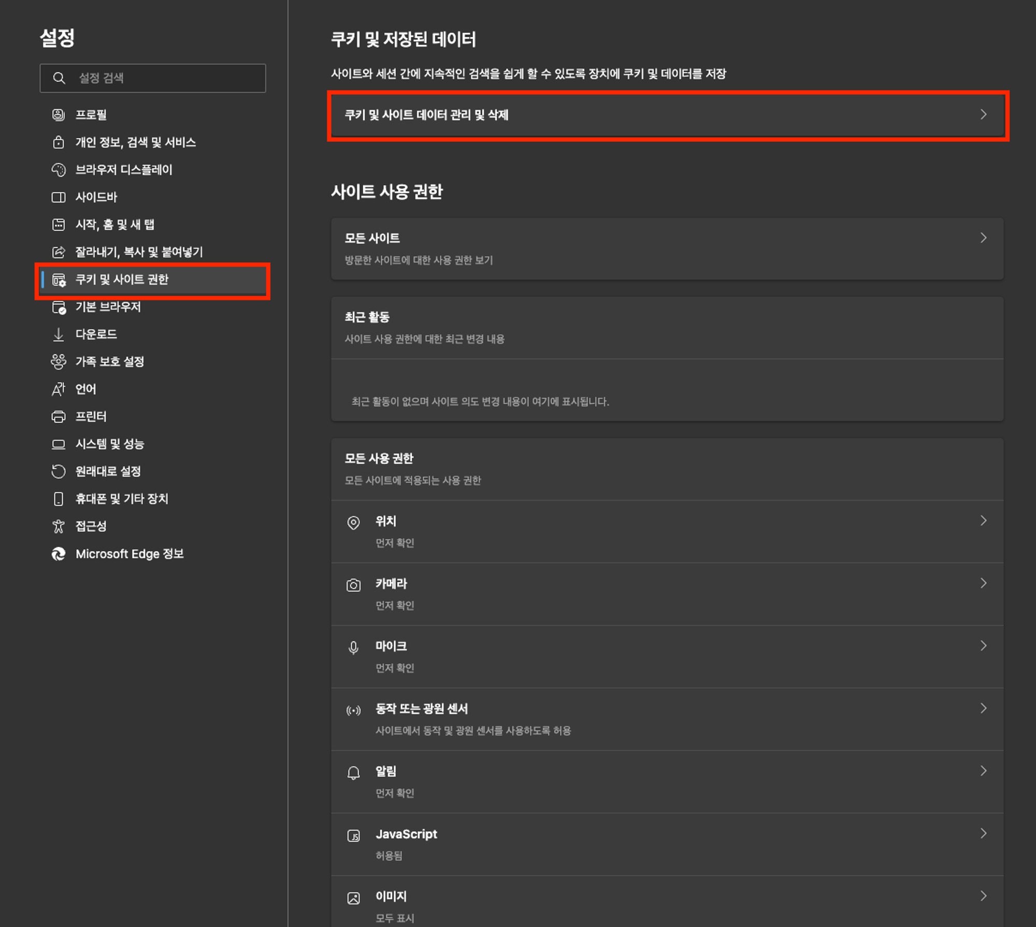The height and width of the screenshot is (927, 1036).
Task: Expand the 모든 사이트 chevron
Action: pos(983,238)
